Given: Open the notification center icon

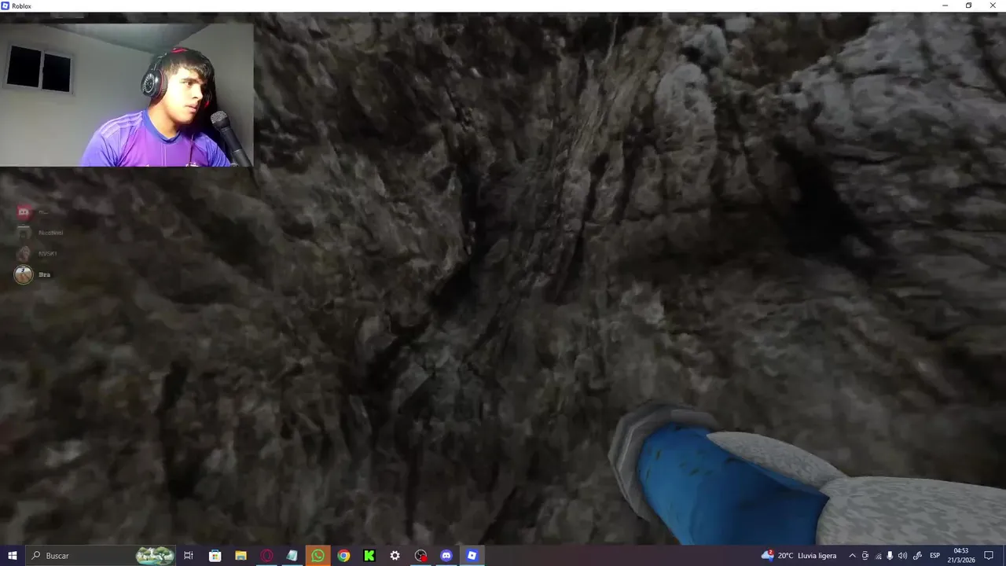Looking at the screenshot, I should pos(989,556).
